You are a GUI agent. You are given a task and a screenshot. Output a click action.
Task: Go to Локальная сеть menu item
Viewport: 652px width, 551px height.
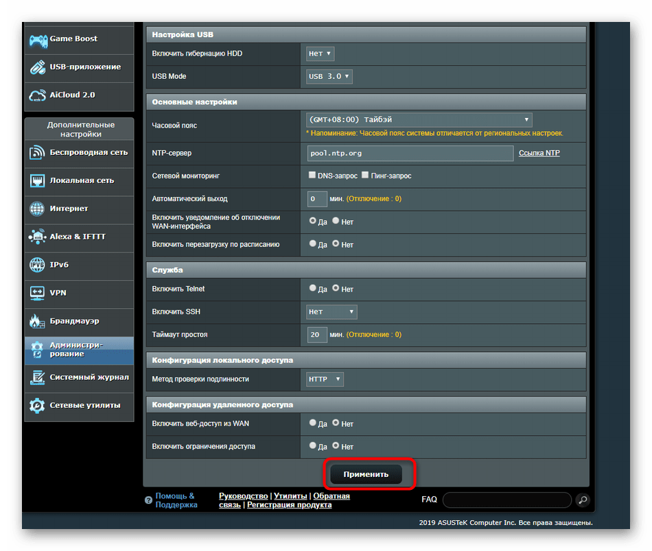[82, 180]
